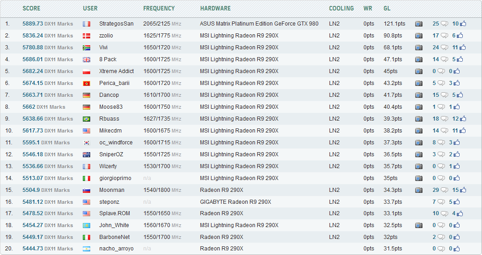Click 90.8pts GL value

click(393, 36)
